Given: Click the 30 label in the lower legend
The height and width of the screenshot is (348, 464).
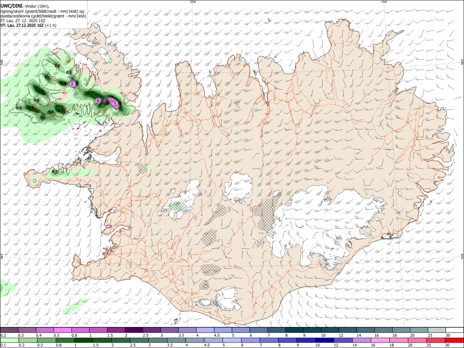Looking at the screenshot, I should 448,345.
